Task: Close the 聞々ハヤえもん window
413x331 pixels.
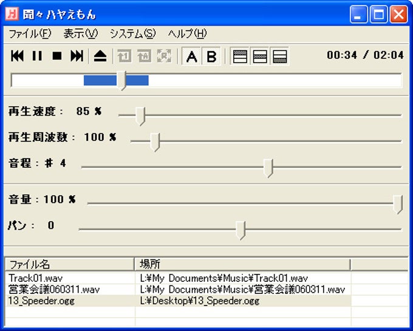Action: pos(399,14)
